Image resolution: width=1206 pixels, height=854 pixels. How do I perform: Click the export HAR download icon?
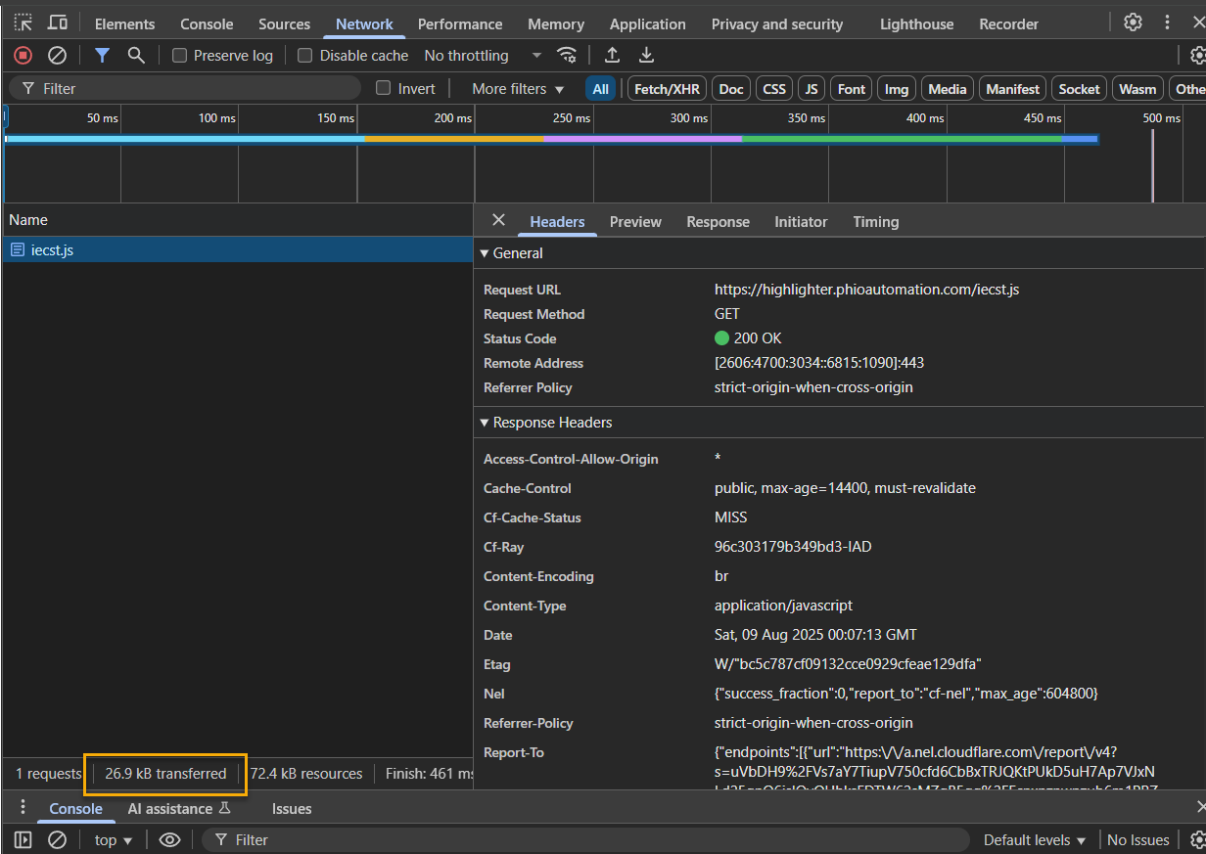click(x=646, y=56)
